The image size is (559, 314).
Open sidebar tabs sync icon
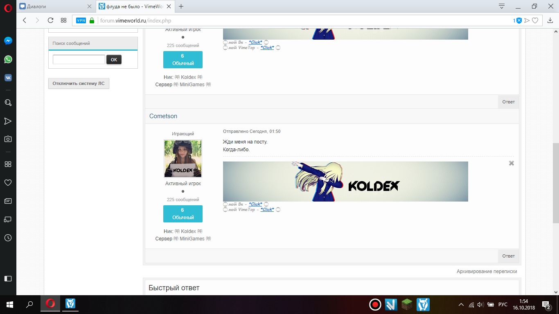pos(8,219)
